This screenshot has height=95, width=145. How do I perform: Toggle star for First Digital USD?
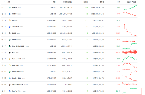click(2, 46)
